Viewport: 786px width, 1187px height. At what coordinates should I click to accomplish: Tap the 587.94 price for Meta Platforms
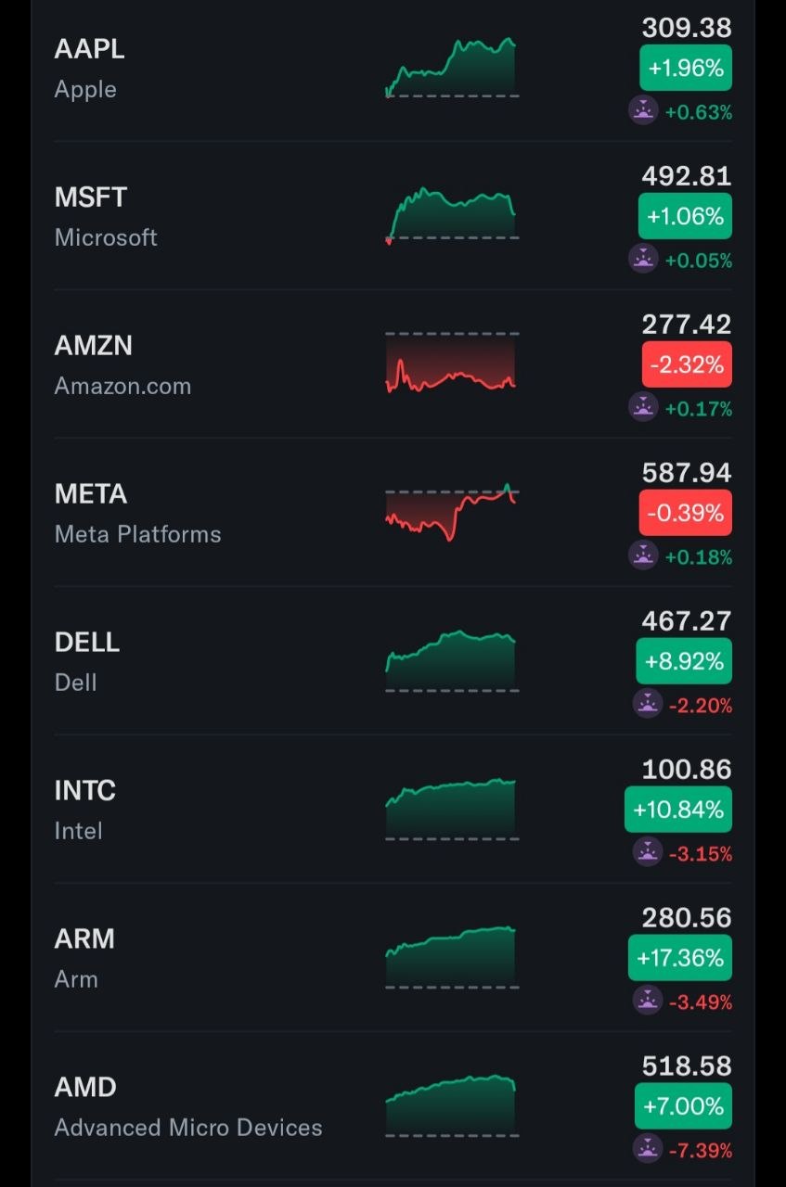pos(687,473)
